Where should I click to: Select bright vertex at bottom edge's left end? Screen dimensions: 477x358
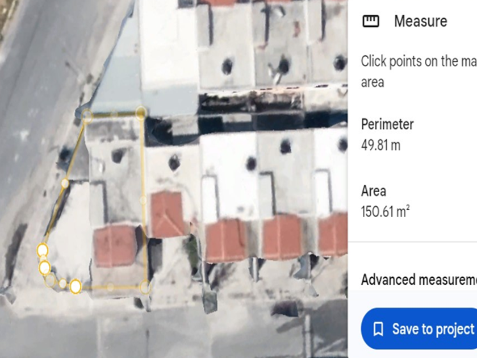click(x=76, y=286)
